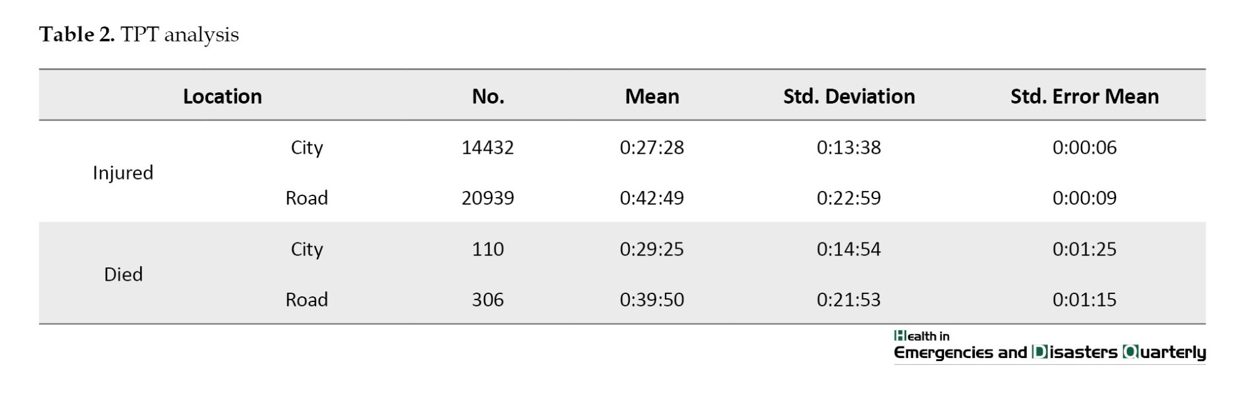Select the mean value 0:42:49
Screen dimensions: 1257x395
[x=652, y=198]
